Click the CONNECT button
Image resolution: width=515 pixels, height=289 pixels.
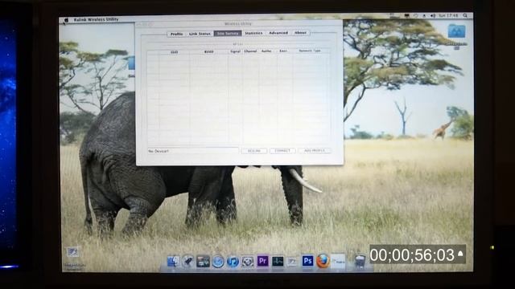(x=282, y=151)
